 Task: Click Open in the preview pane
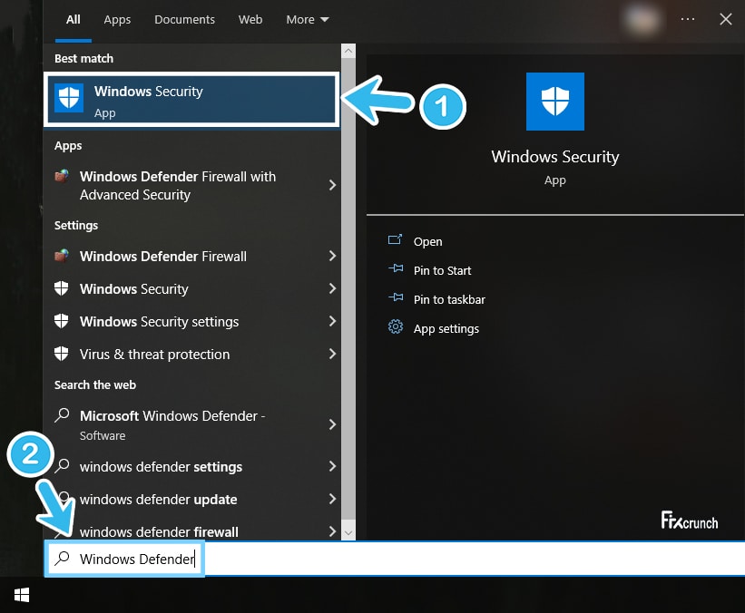[427, 242]
